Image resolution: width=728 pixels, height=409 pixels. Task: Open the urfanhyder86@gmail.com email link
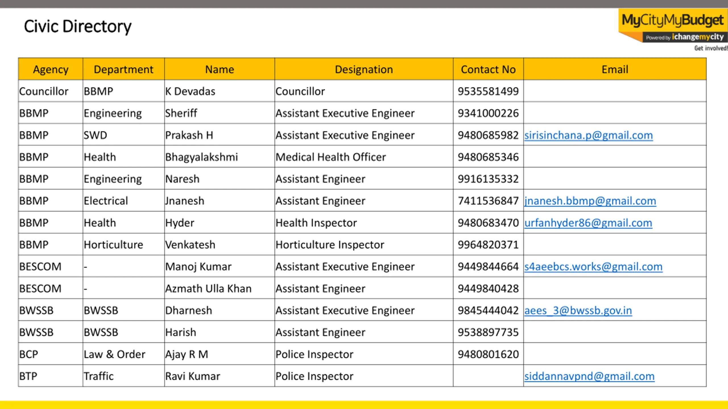pos(588,223)
